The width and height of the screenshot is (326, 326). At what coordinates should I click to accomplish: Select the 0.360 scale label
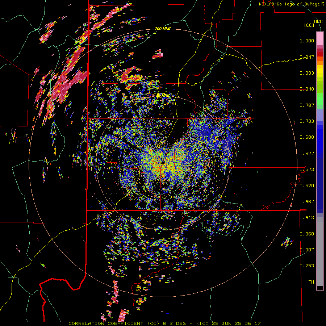[307, 234]
